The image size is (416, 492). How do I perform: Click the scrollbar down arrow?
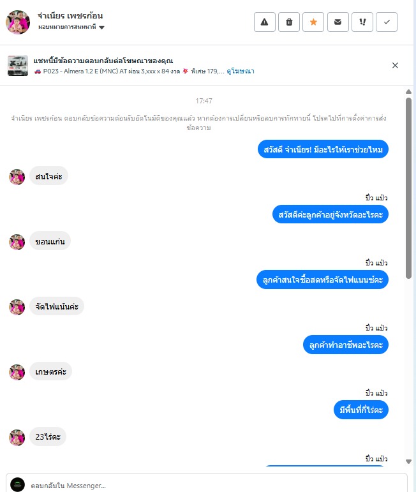[x=408, y=461]
